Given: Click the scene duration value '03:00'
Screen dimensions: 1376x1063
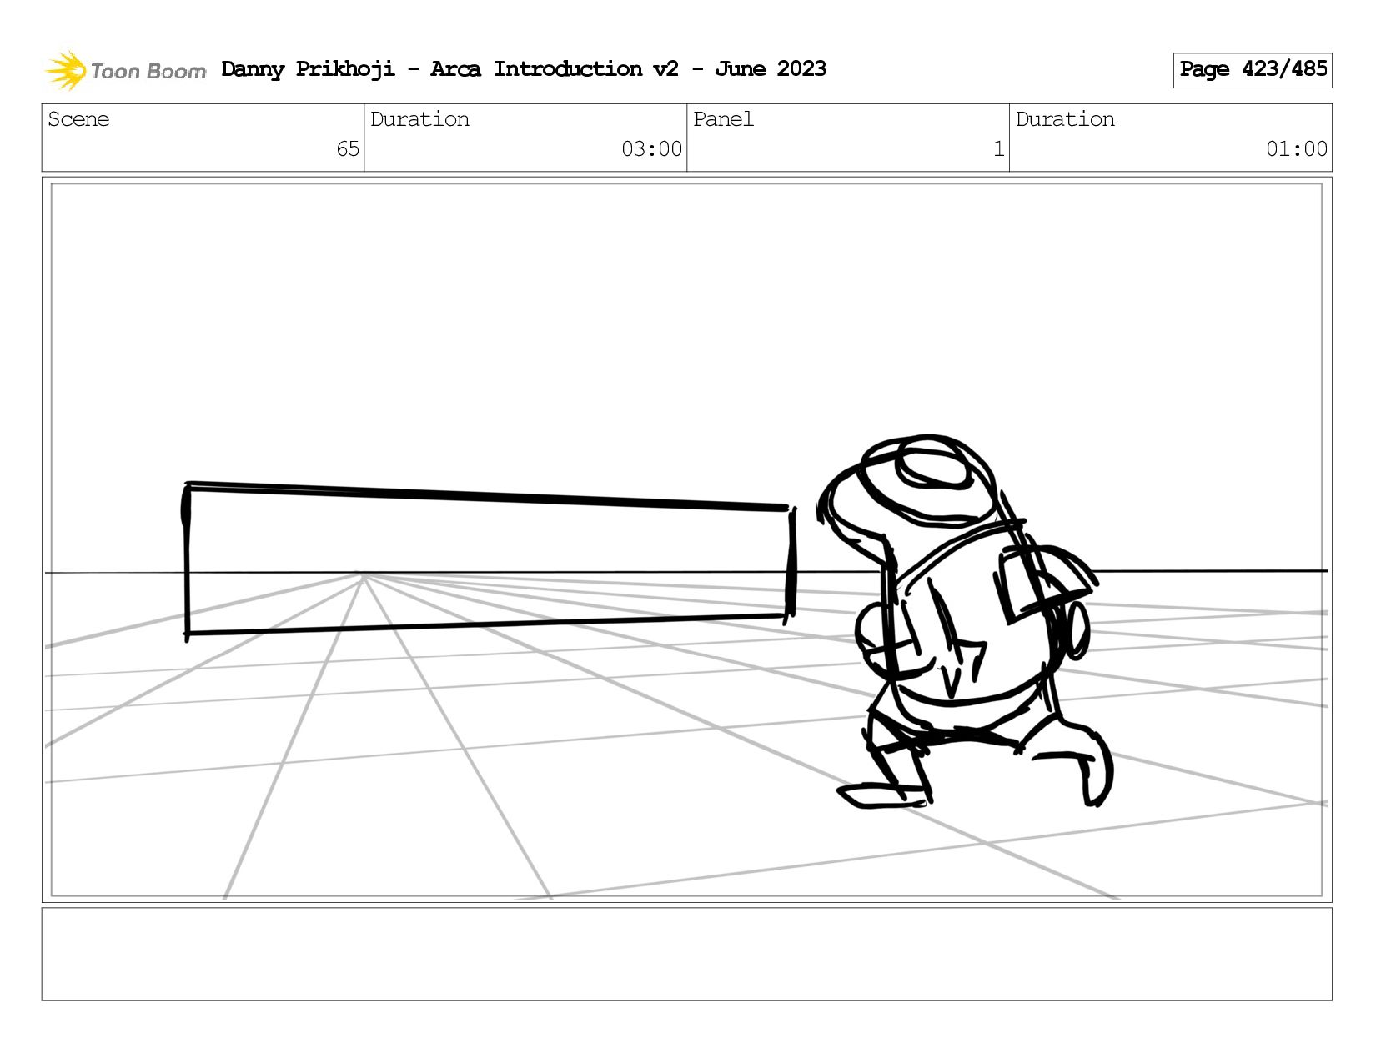Looking at the screenshot, I should click(651, 149).
